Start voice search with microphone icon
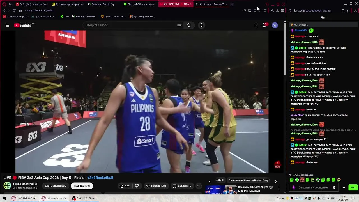The height and width of the screenshot is (202, 359). click(x=201, y=25)
